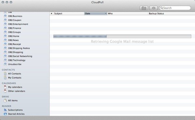
Task: Click the Other calendars calendar icon
Action: [x=5, y=91]
